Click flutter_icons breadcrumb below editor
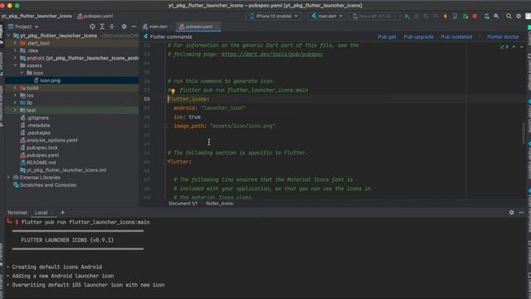The image size is (531, 299). [219, 203]
